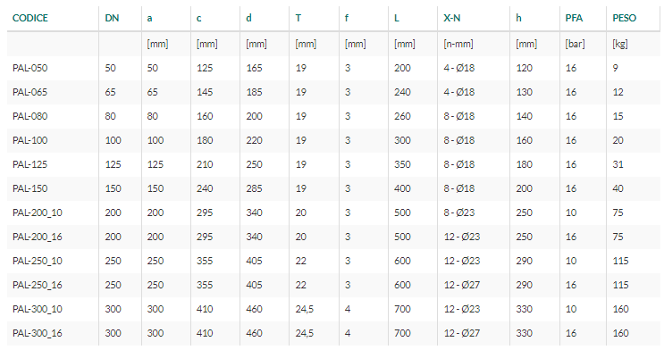This screenshot has height=350, width=664.
Task: Click the PFA column header
Action: 574,18
